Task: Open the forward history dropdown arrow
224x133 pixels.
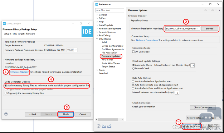Action: click(x=216, y=10)
